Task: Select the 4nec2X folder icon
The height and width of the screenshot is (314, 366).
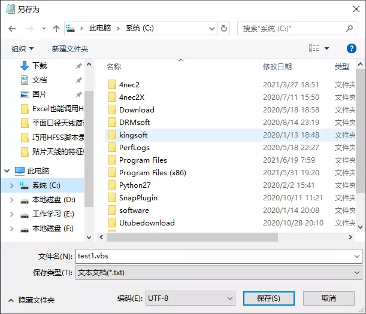Action: pyautogui.click(x=112, y=97)
